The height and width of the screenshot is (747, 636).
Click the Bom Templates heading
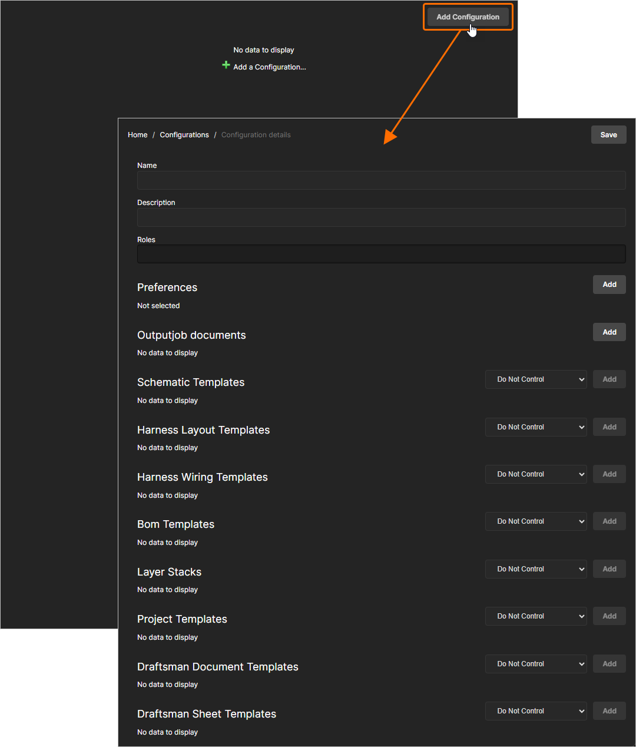point(175,524)
